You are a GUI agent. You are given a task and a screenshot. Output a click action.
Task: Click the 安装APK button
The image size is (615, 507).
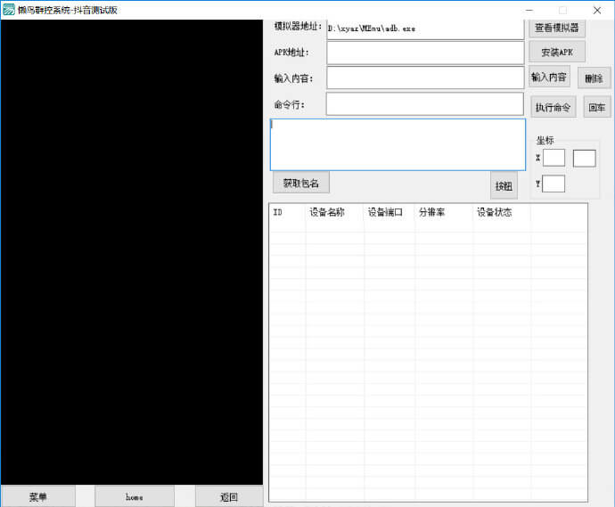(x=557, y=52)
